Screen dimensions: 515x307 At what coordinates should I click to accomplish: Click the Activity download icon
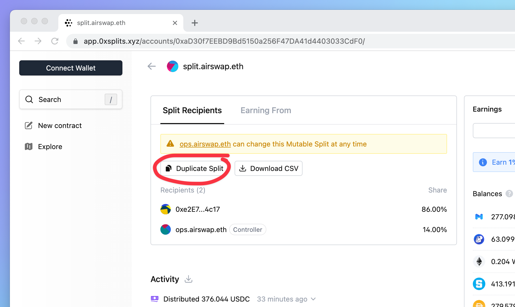pyautogui.click(x=189, y=279)
